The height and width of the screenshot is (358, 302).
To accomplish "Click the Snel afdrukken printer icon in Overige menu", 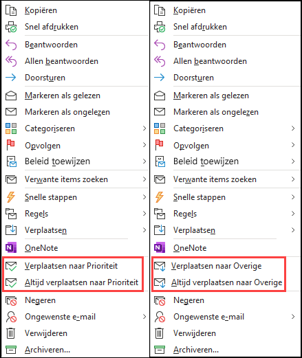I will click(x=160, y=27).
